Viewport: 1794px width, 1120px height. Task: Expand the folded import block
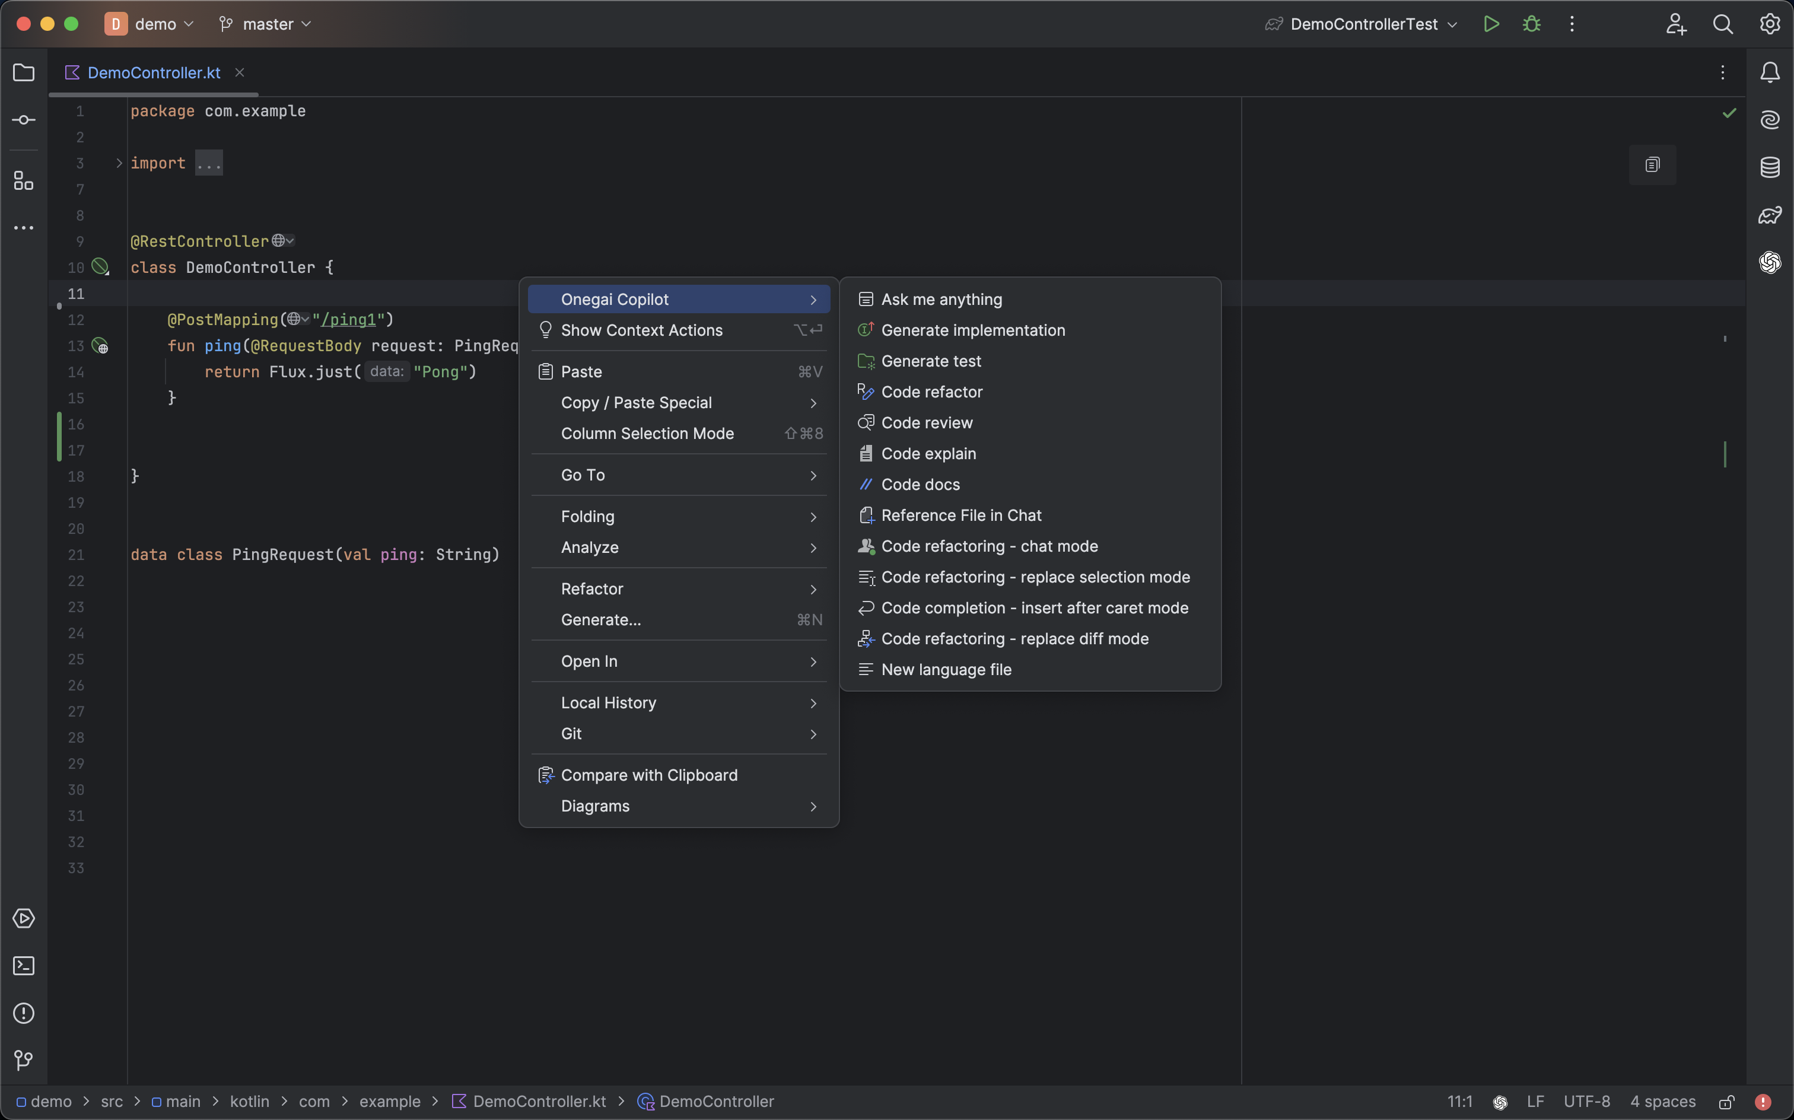tap(119, 163)
